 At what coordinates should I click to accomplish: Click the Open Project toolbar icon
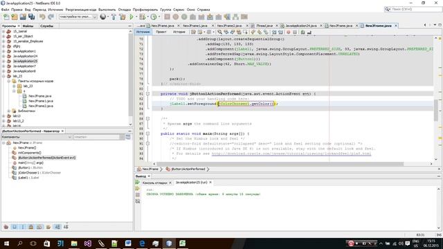tap(23, 17)
